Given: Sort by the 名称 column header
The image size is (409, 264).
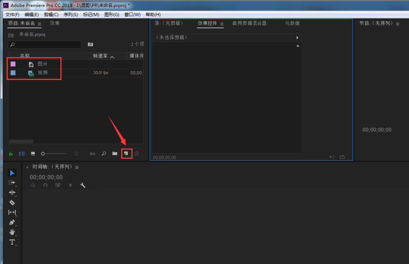Looking at the screenshot, I should click(25, 56).
